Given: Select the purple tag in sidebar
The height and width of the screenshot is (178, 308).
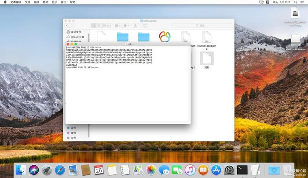Looking at the screenshot, I should coord(71,133).
